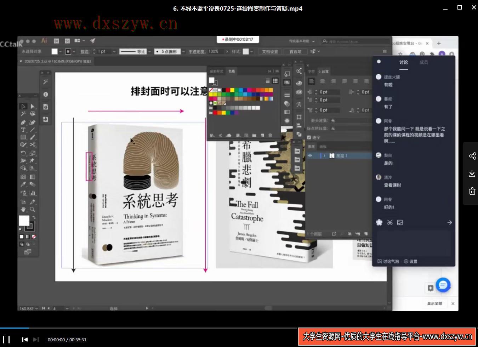Toggle the 连字 hyphenation checkbox
The width and height of the screenshot is (478, 347).
(309, 137)
